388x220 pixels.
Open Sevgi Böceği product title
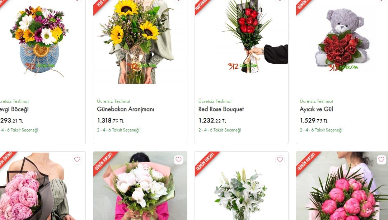(14, 109)
